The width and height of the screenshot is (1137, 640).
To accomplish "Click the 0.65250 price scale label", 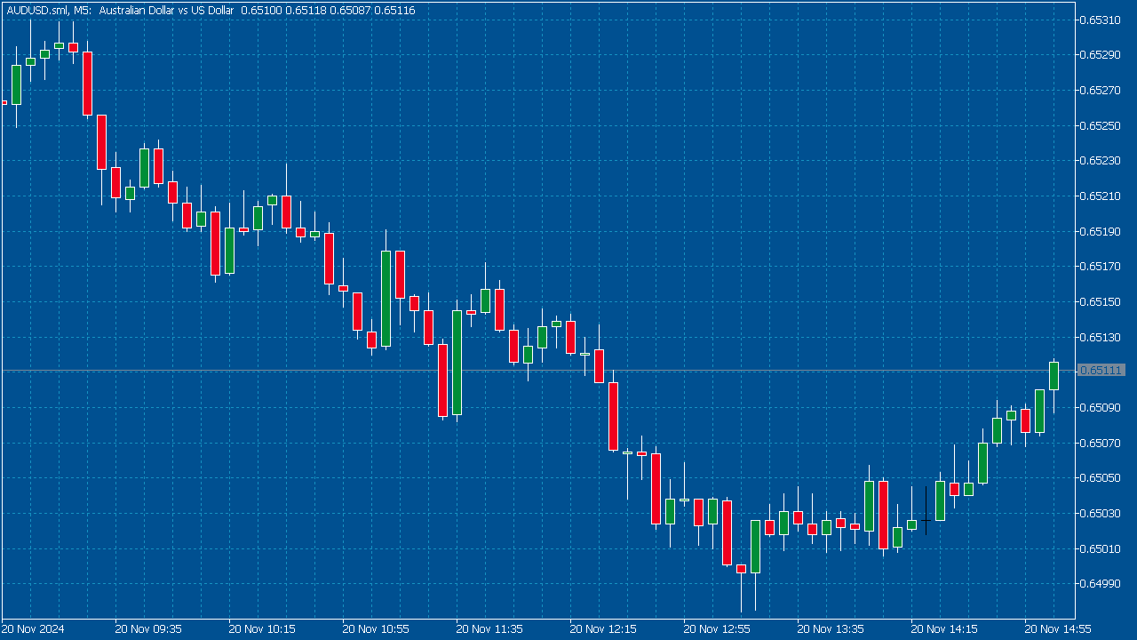I will (1101, 125).
